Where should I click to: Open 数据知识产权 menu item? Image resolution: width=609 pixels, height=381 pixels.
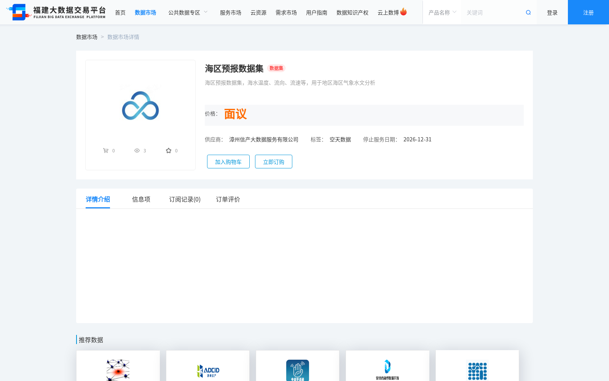point(352,13)
